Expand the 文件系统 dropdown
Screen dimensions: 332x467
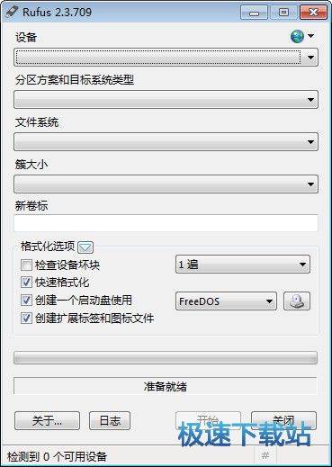tap(166, 141)
